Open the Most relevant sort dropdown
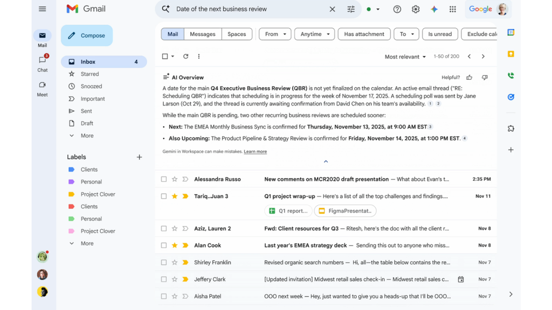 [x=405, y=57]
